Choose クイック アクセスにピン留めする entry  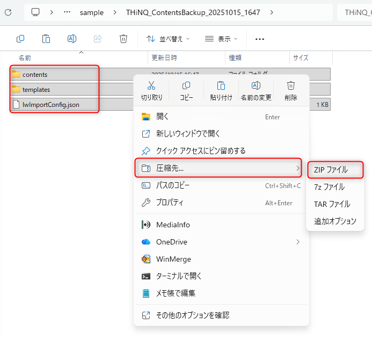click(221, 151)
